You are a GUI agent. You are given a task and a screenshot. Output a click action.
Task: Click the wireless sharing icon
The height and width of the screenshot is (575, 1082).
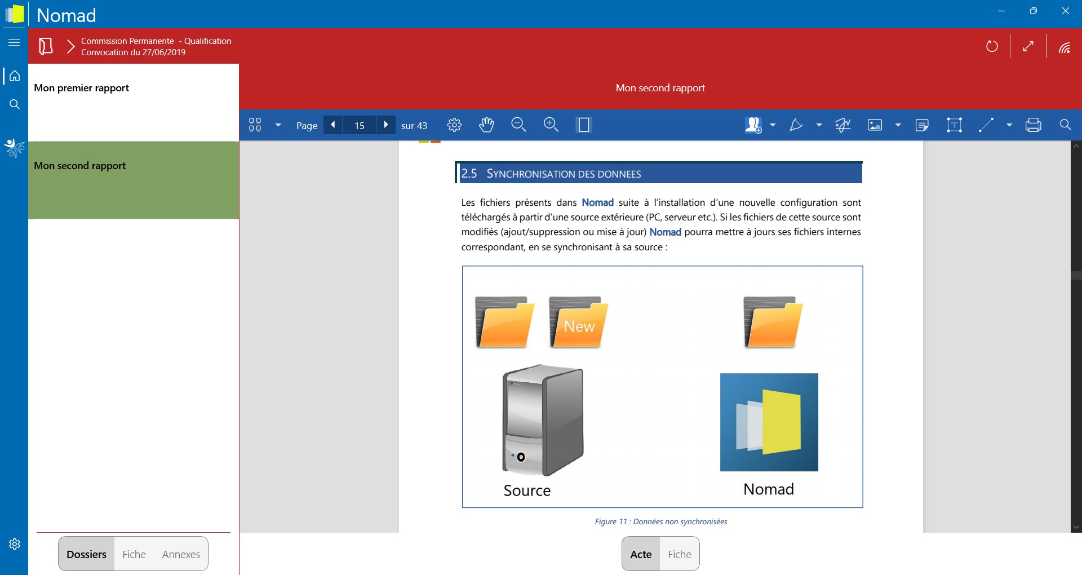(x=1064, y=47)
